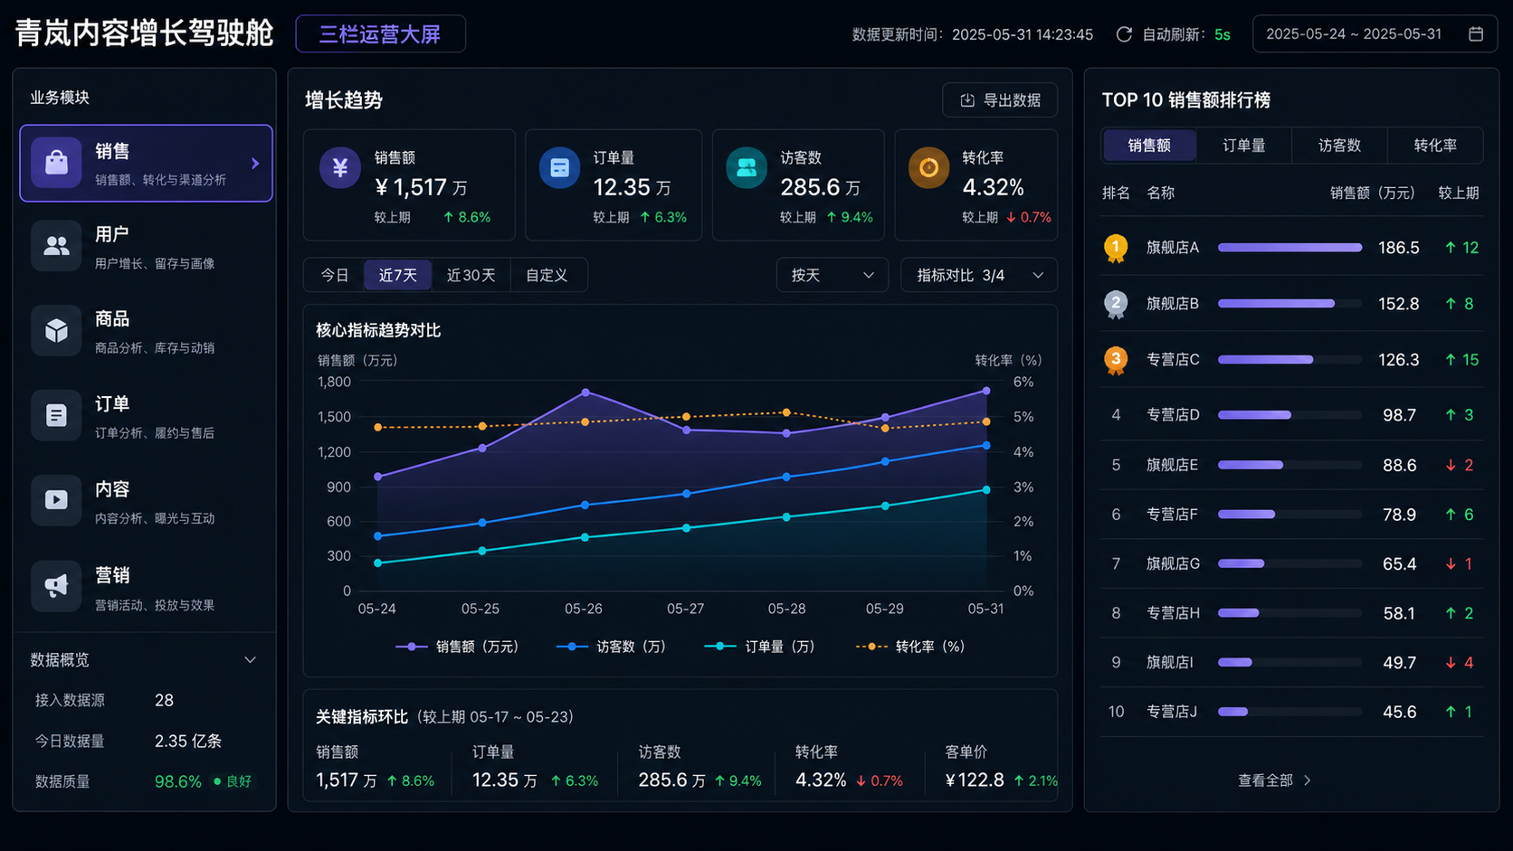Open the 用户 business module

(146, 247)
